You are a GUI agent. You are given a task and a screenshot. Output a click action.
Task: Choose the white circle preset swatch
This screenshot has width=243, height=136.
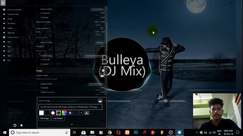click(53, 113)
